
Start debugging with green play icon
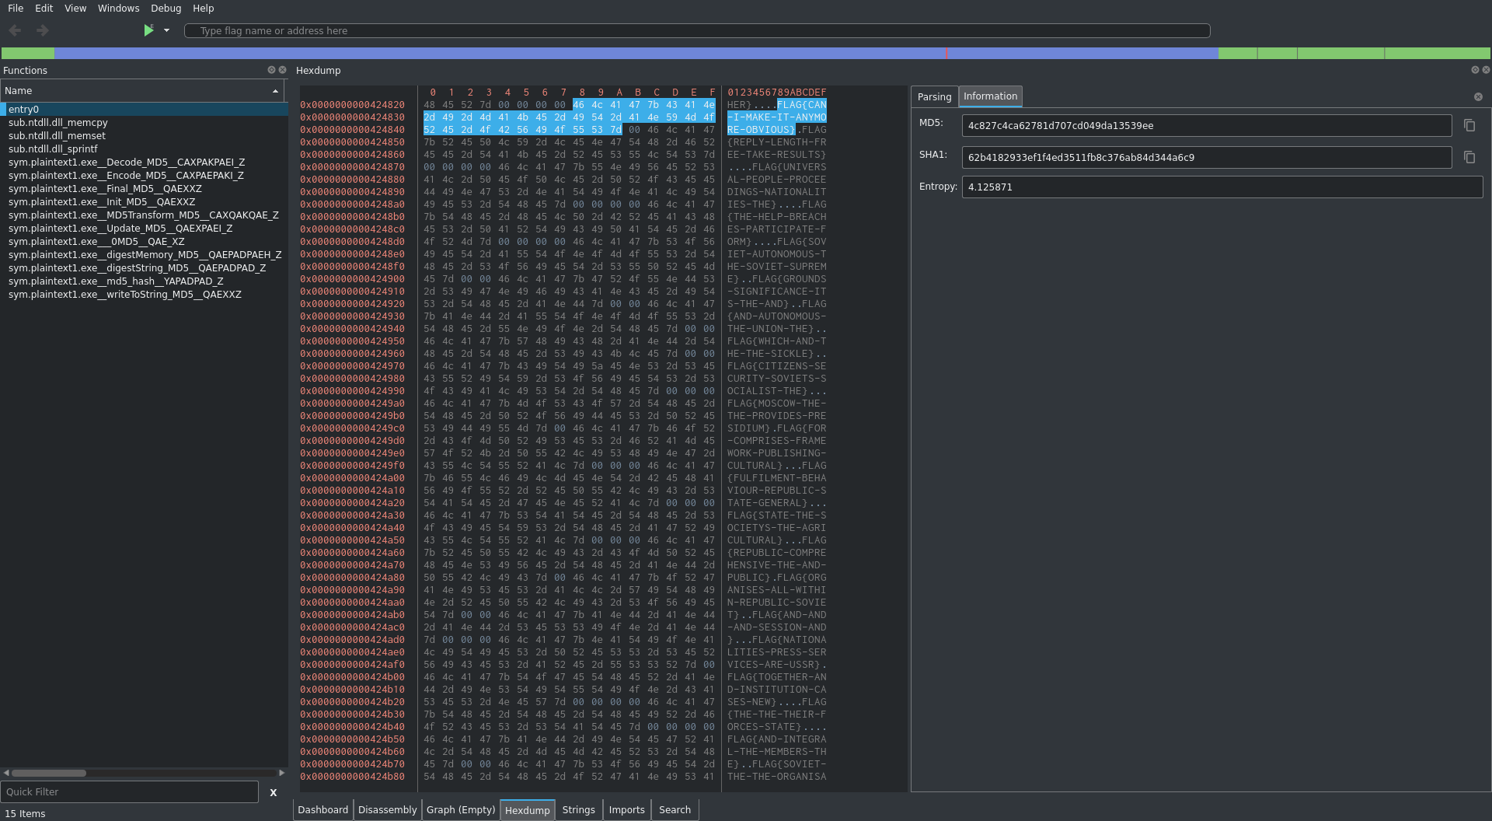(x=148, y=30)
